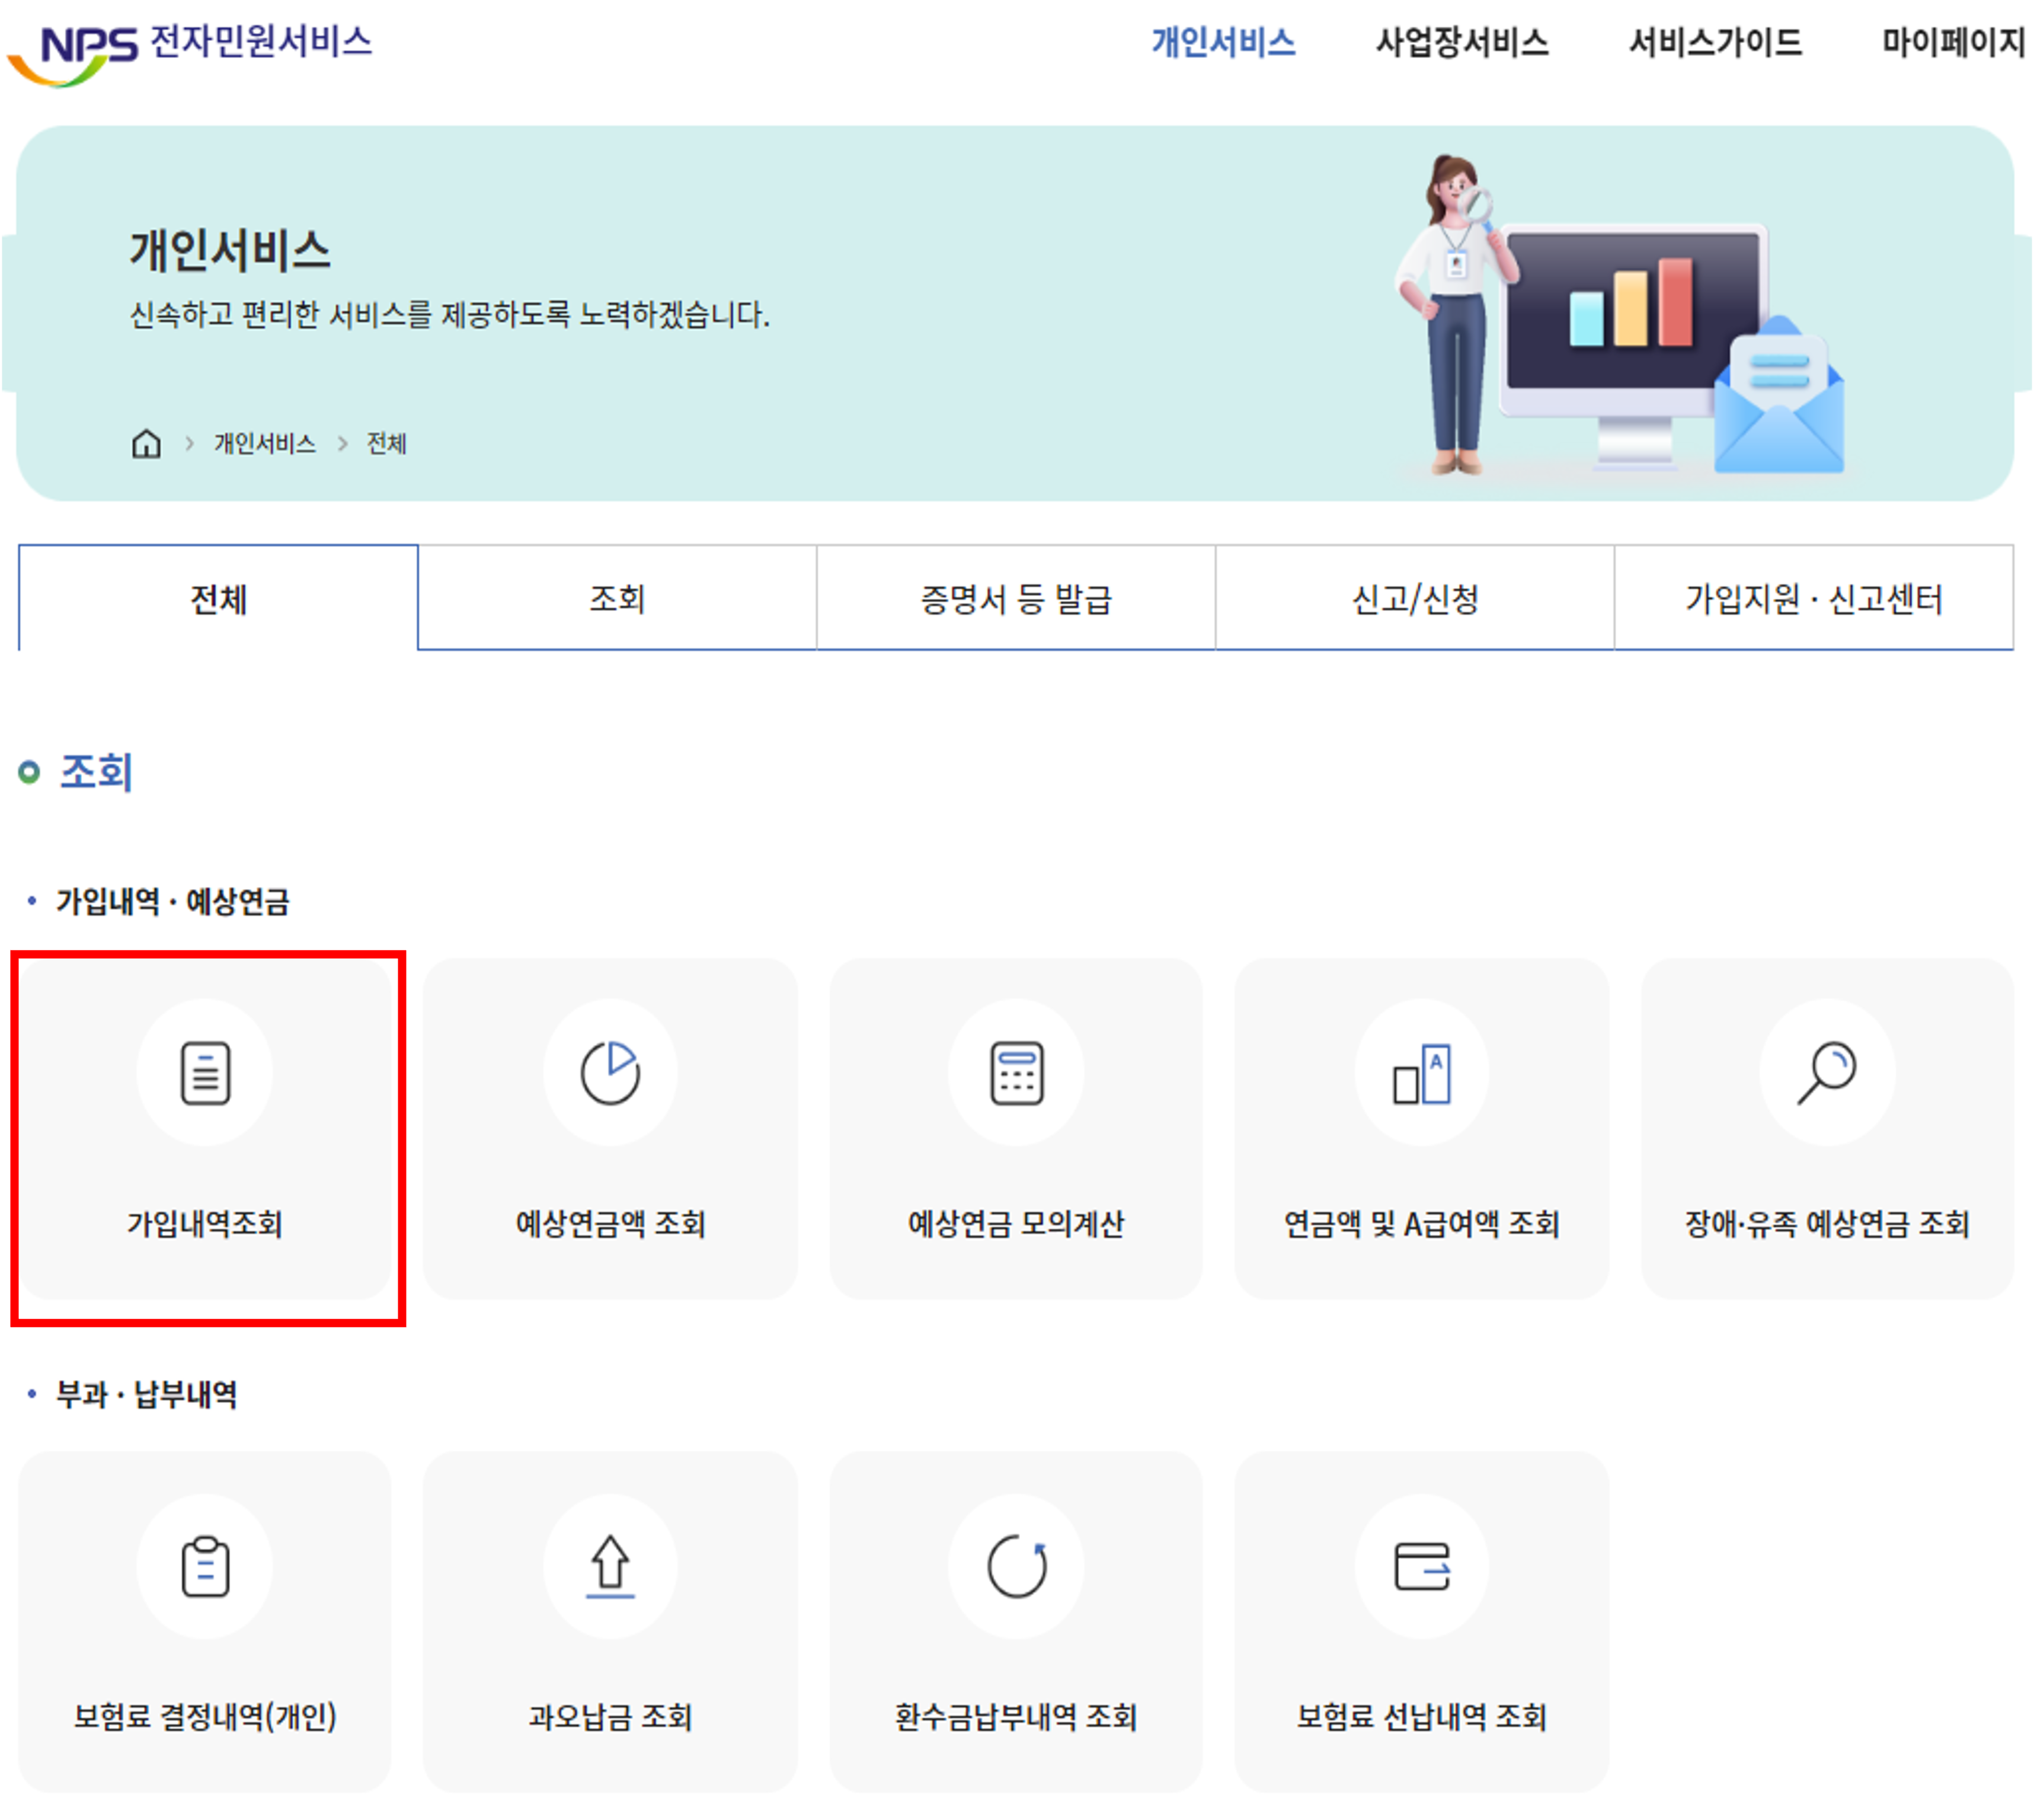Switch to the 조회 tab
The height and width of the screenshot is (1820, 2034).
617,598
